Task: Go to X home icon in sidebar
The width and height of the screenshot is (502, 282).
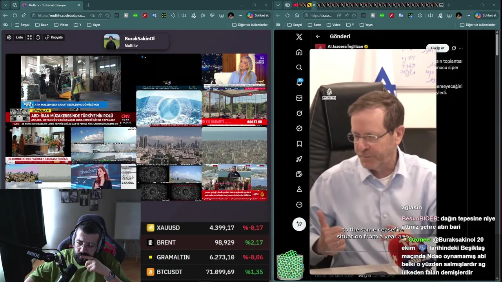Action: (x=299, y=52)
